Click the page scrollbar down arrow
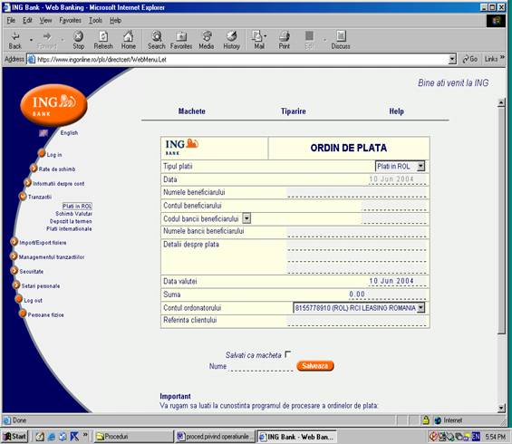The height and width of the screenshot is (444, 512). click(501, 407)
